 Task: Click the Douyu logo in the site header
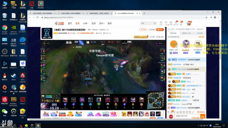point(59,23)
